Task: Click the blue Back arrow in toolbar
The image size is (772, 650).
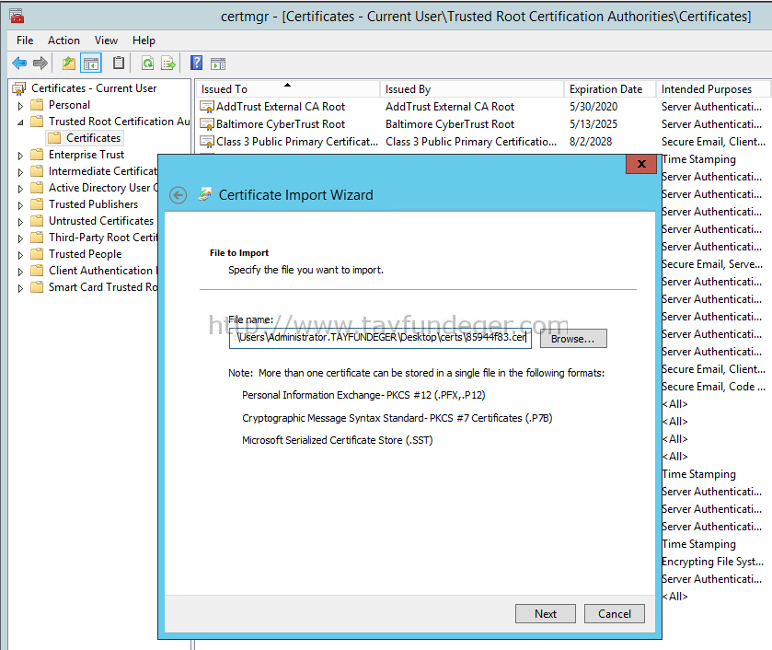Action: [x=19, y=64]
